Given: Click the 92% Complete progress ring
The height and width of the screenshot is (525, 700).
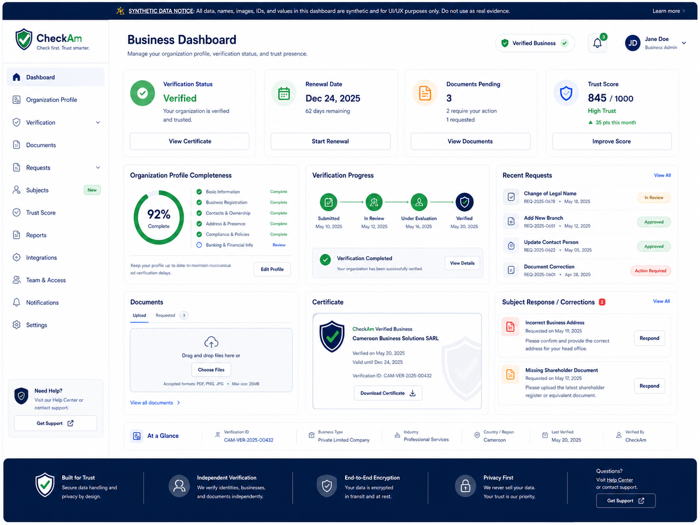Looking at the screenshot, I should (159, 217).
